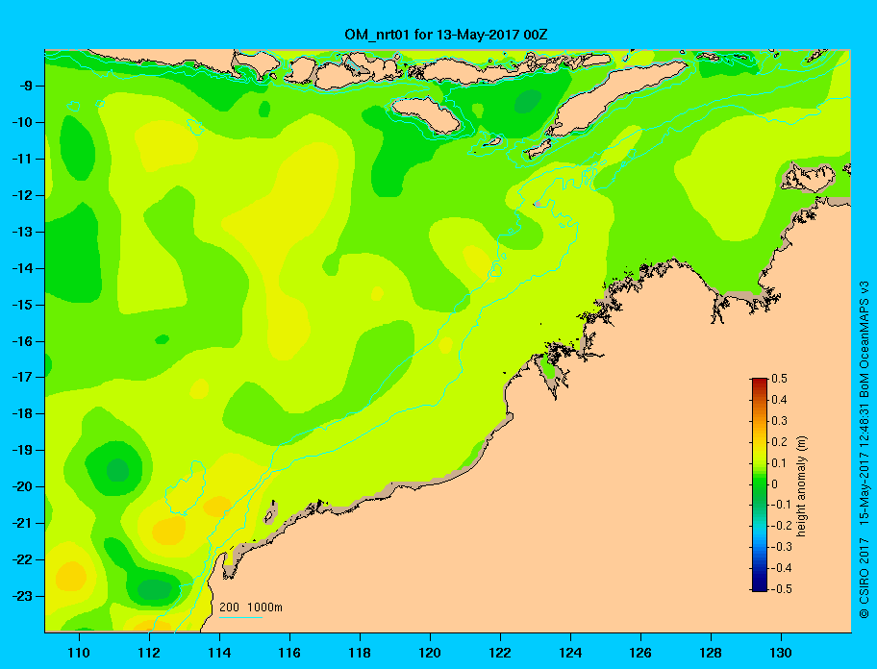This screenshot has height=669, width=877.
Task: Select latitude axis label -13
Action: pos(21,232)
